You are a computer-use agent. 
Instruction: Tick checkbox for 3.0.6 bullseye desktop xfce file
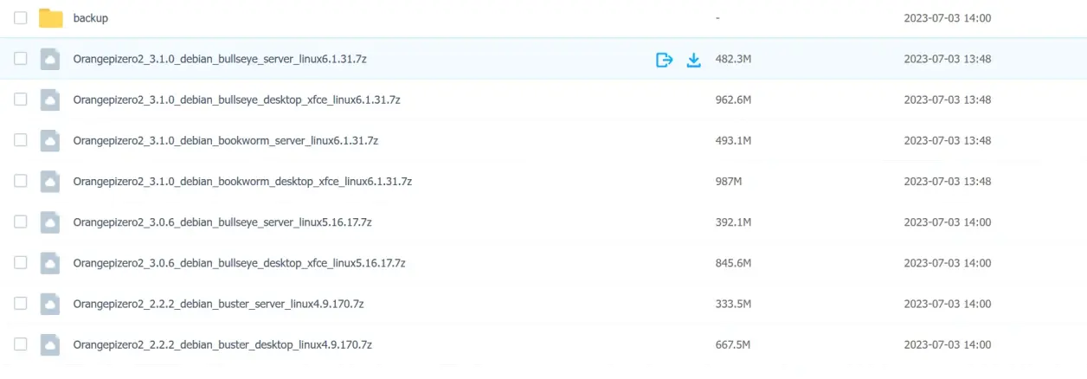[21, 263]
